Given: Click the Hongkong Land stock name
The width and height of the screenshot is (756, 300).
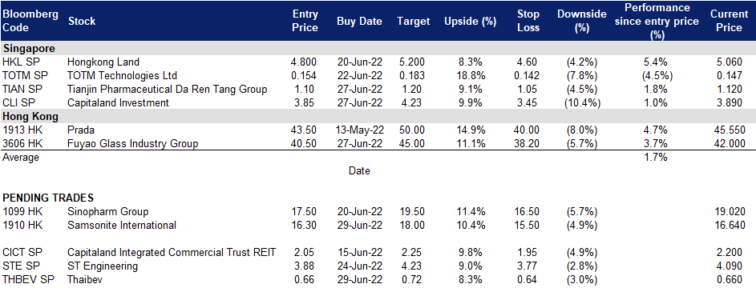Looking at the screenshot, I should (x=103, y=62).
